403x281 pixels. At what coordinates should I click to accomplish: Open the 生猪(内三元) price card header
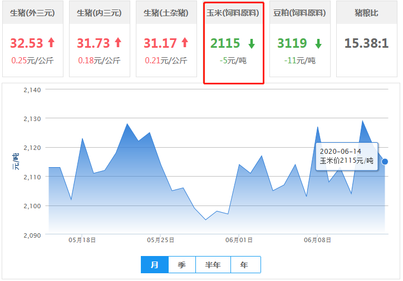100,12
